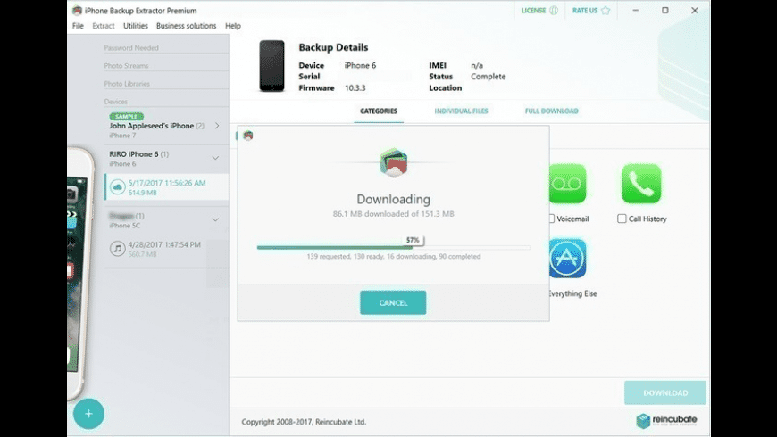
Task: Cancel the download in progress
Action: coord(393,302)
